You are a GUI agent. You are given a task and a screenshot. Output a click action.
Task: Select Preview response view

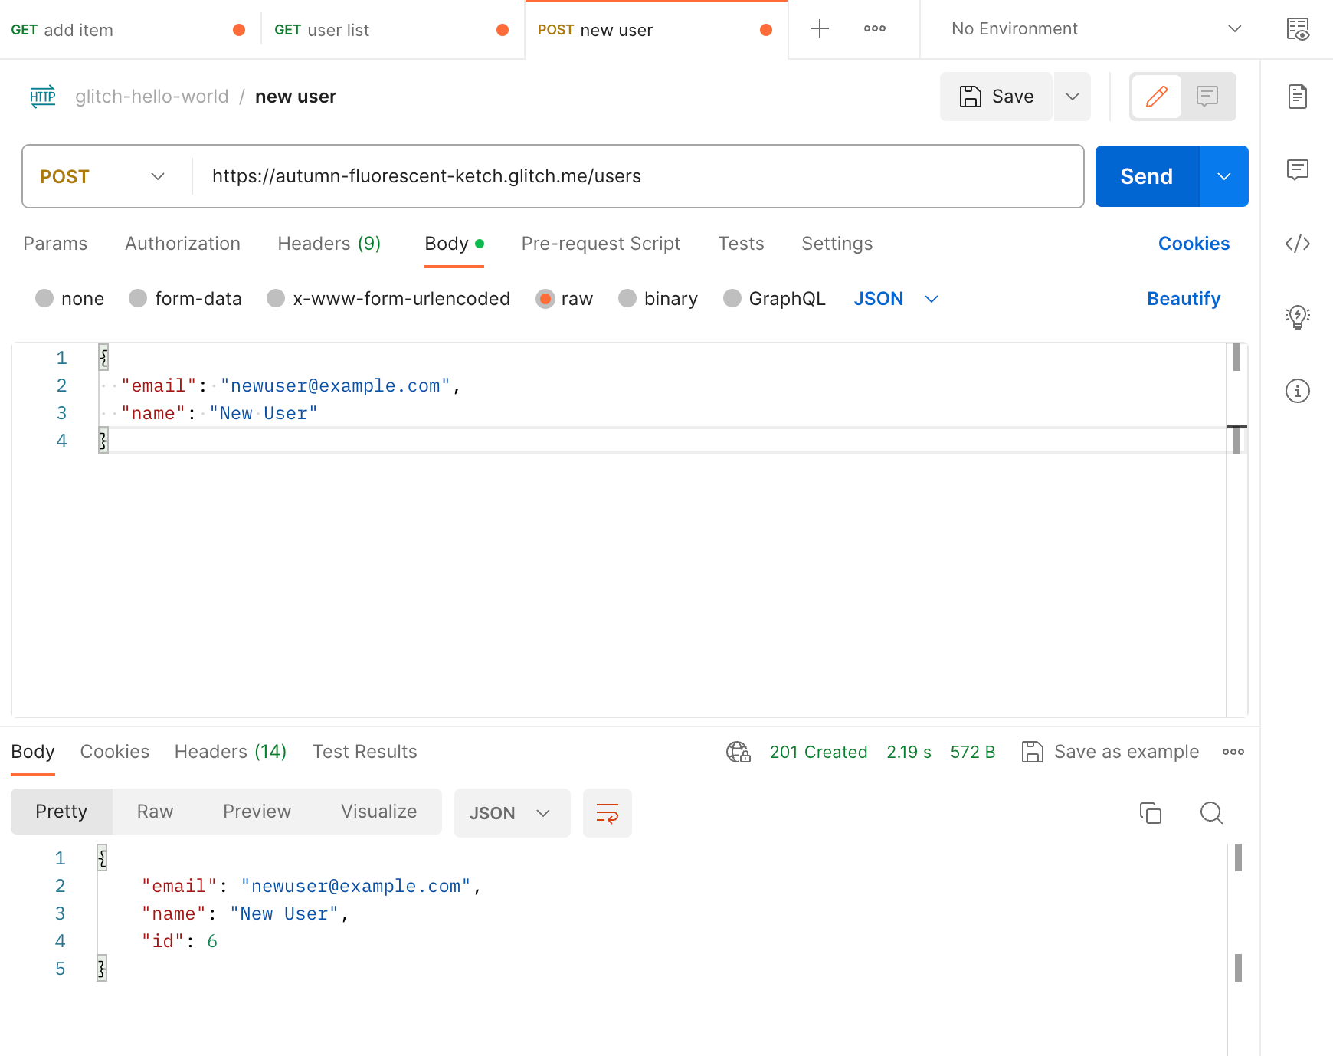pos(257,812)
